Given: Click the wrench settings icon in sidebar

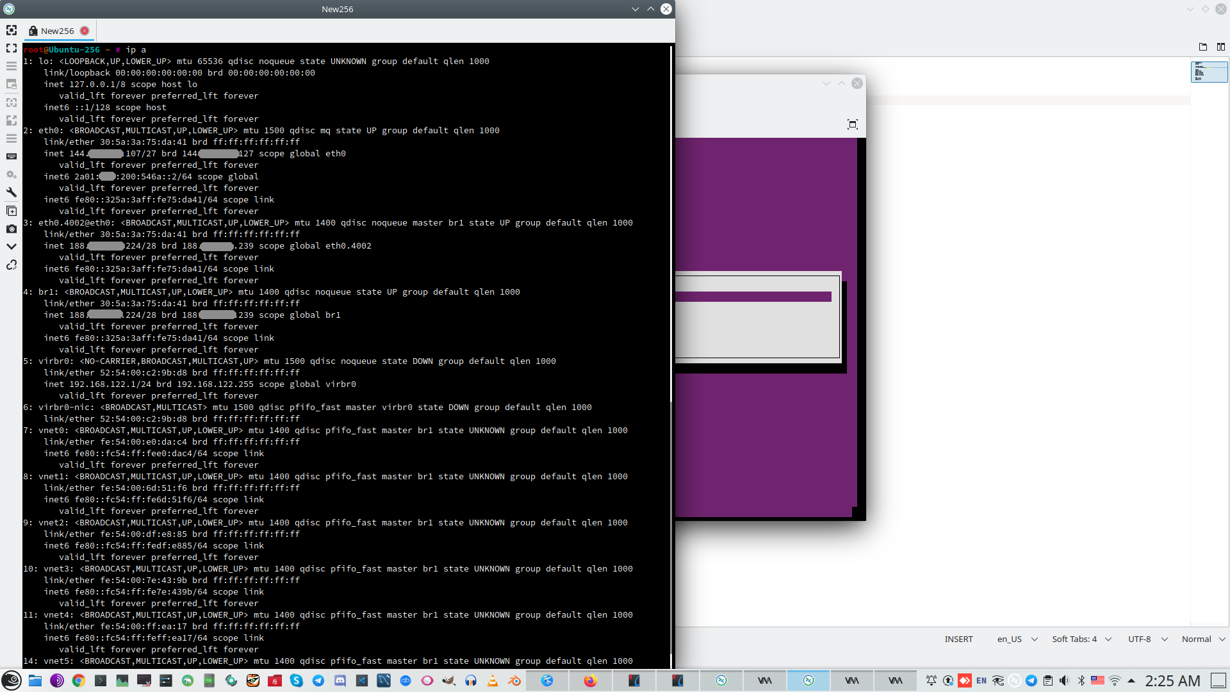Looking at the screenshot, I should pyautogui.click(x=12, y=192).
